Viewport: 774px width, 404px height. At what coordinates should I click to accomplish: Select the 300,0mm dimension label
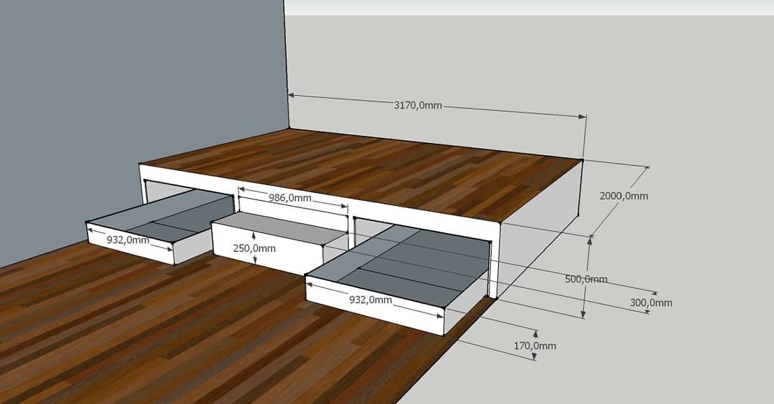pos(651,302)
